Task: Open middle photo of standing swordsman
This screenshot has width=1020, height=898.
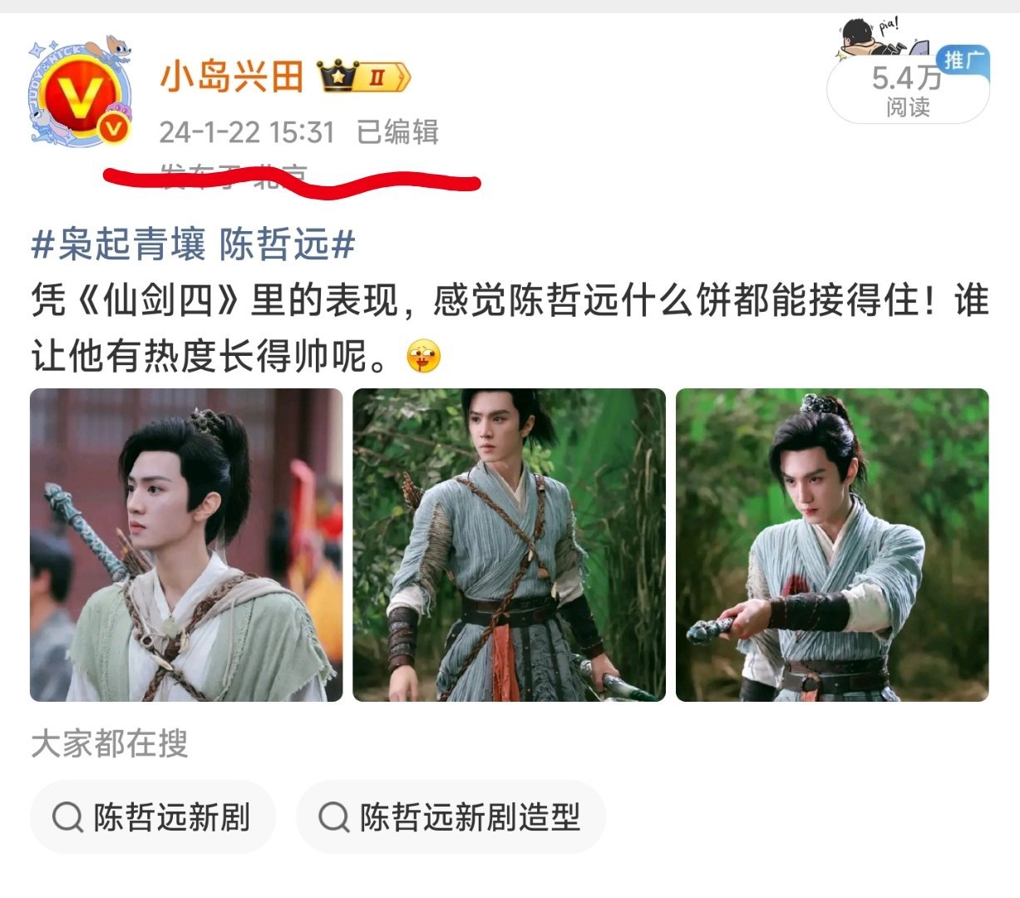Action: 510,545
